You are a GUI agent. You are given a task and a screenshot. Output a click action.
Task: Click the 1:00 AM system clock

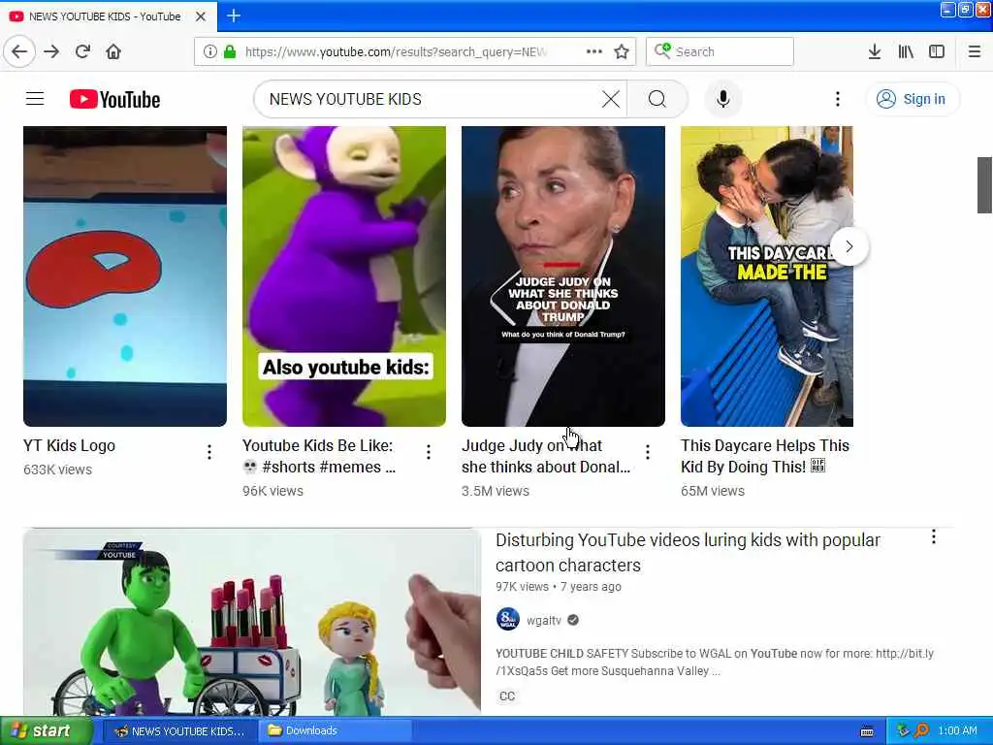click(x=957, y=730)
